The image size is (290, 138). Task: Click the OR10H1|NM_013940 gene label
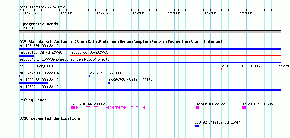[x=257, y=104]
